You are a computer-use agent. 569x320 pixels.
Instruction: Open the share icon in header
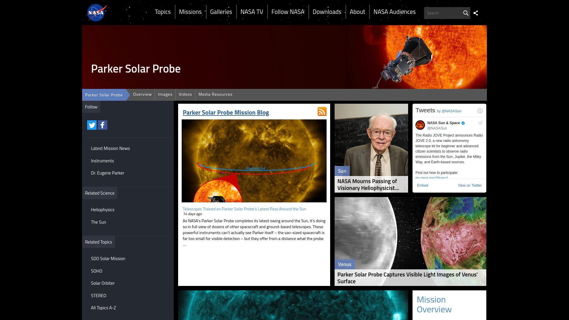point(476,13)
